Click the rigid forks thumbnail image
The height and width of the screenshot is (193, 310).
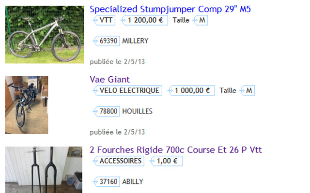point(44,170)
